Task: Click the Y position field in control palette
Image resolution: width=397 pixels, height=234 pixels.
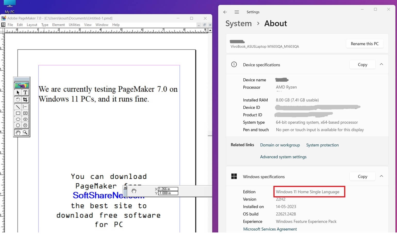Action: [168, 193]
